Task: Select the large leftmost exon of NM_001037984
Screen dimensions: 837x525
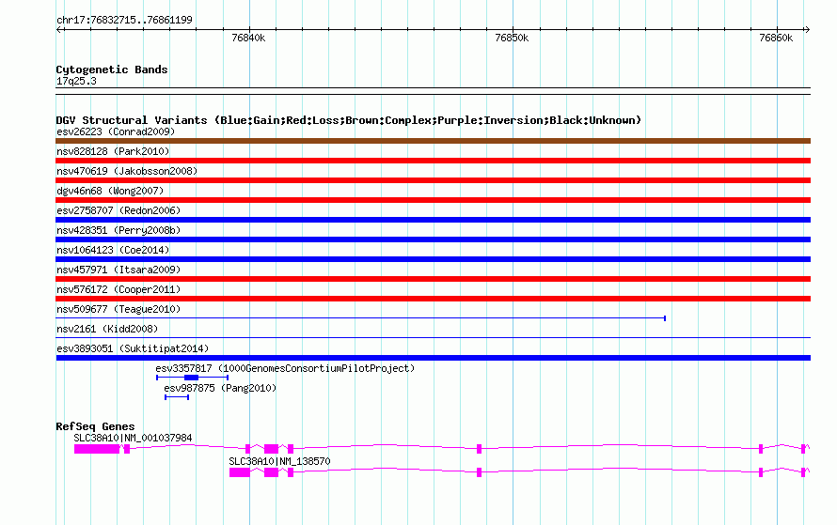Action: pyautogui.click(x=97, y=449)
